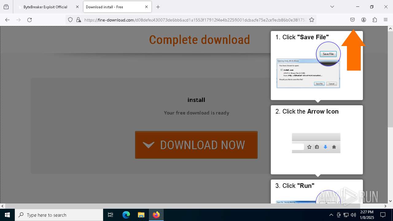Go forward one page

click(18, 20)
